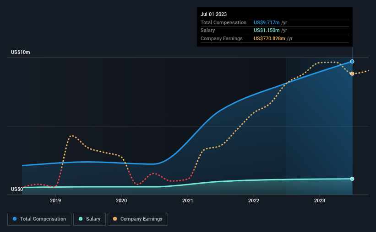
Task: Click the US$9.717m total compensation value
Action: pos(267,22)
